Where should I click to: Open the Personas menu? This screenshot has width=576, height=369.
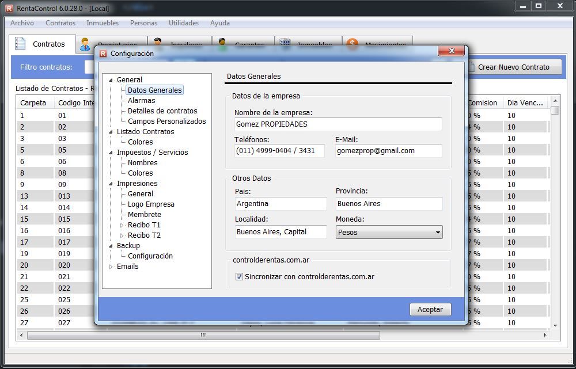click(x=143, y=23)
